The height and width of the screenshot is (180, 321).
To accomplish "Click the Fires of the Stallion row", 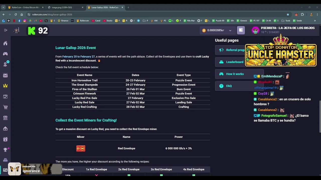I will tap(133, 89).
